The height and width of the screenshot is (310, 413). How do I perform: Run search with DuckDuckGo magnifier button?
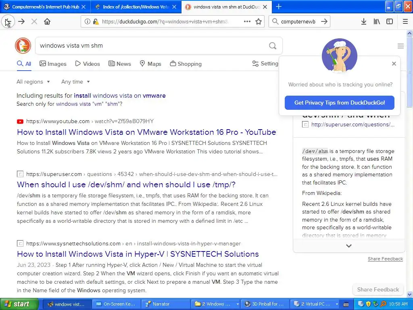point(273,46)
